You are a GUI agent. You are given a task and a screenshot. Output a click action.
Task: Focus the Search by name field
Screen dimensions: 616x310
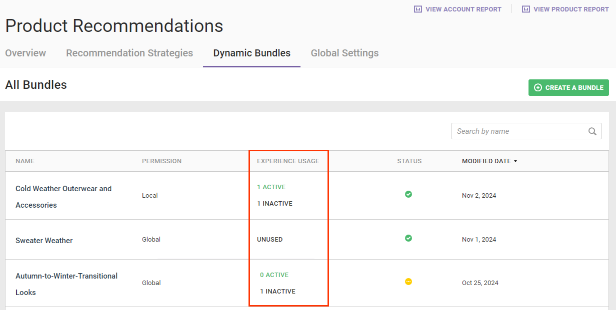[520, 131]
